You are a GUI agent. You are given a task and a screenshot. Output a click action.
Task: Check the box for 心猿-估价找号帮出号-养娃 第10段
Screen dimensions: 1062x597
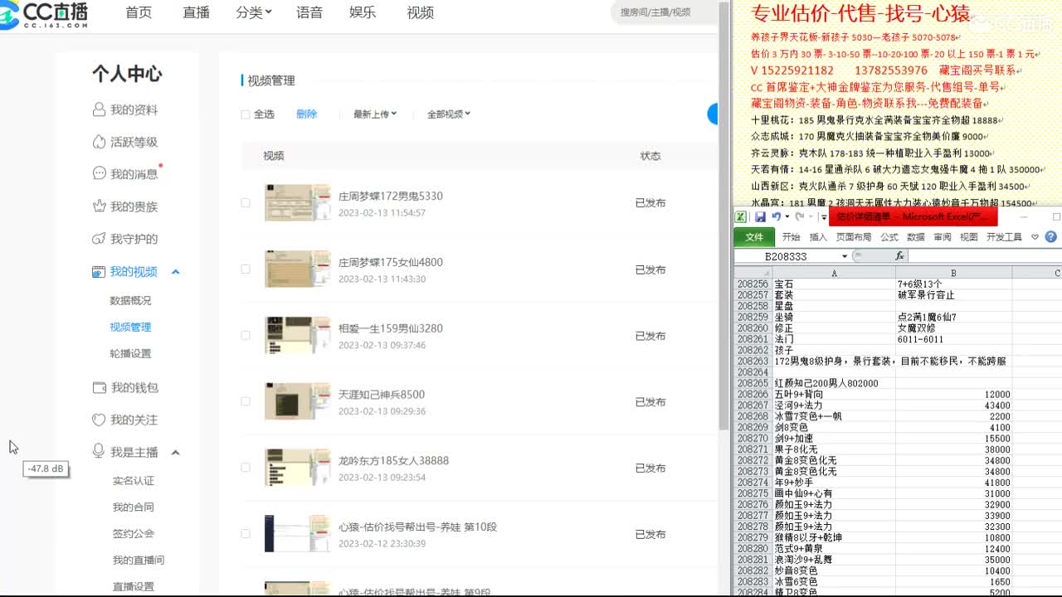pos(245,534)
